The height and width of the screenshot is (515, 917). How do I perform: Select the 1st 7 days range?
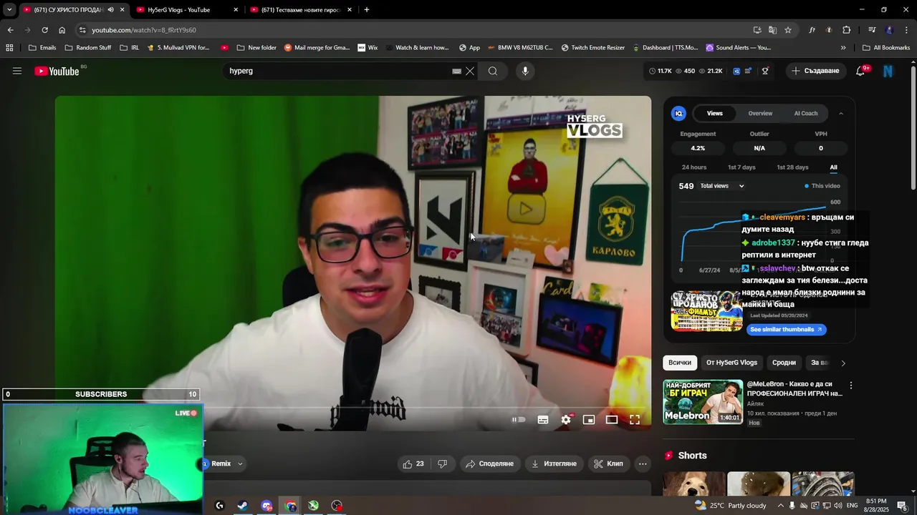click(x=741, y=167)
